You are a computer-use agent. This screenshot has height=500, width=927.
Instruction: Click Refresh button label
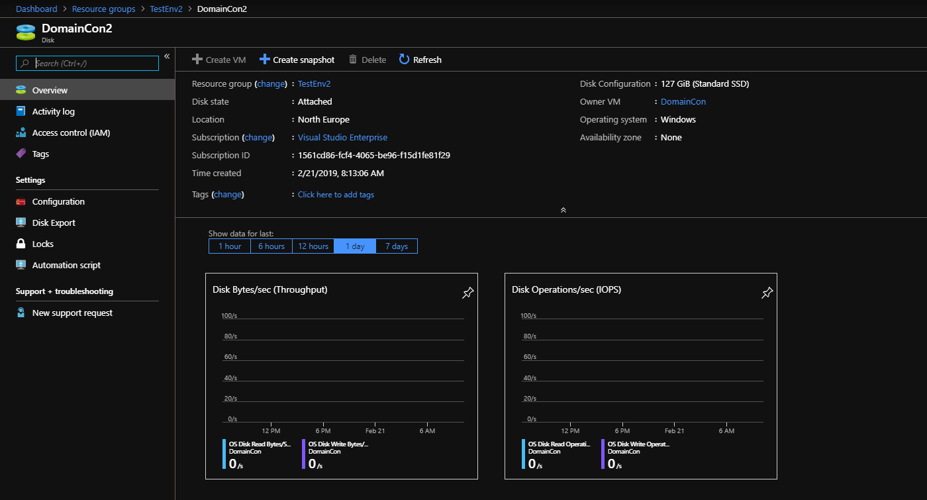(427, 60)
